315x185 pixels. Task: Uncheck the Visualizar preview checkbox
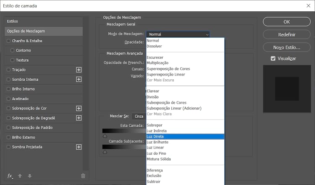[273, 58]
